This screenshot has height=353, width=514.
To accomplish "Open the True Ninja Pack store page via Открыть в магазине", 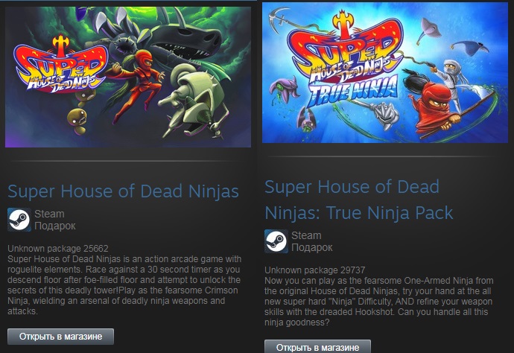I will (317, 347).
